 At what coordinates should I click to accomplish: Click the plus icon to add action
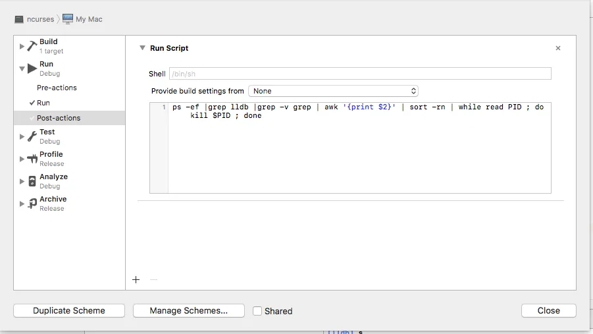tap(136, 280)
